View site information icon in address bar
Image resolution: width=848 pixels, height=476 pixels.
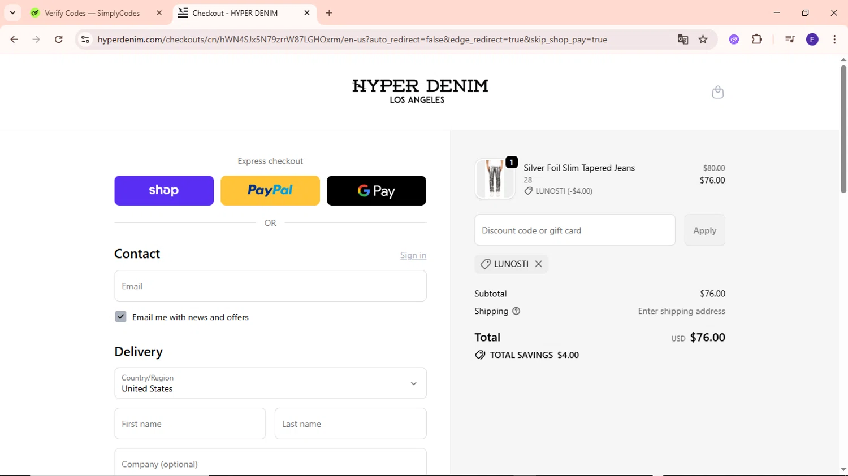click(x=85, y=40)
